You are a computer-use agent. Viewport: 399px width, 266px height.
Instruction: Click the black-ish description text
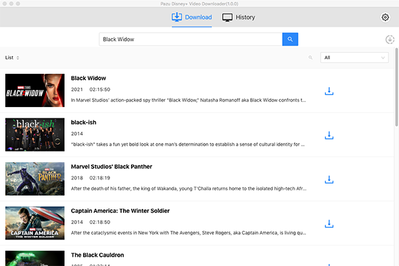click(x=188, y=144)
